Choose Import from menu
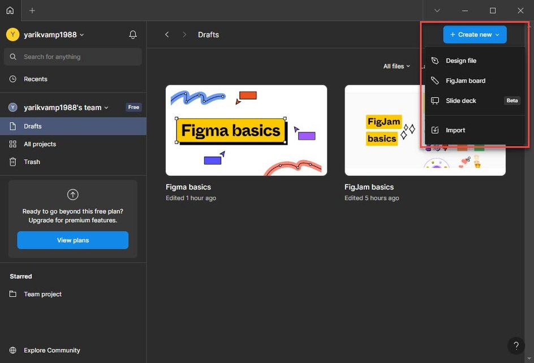 [x=475, y=130]
